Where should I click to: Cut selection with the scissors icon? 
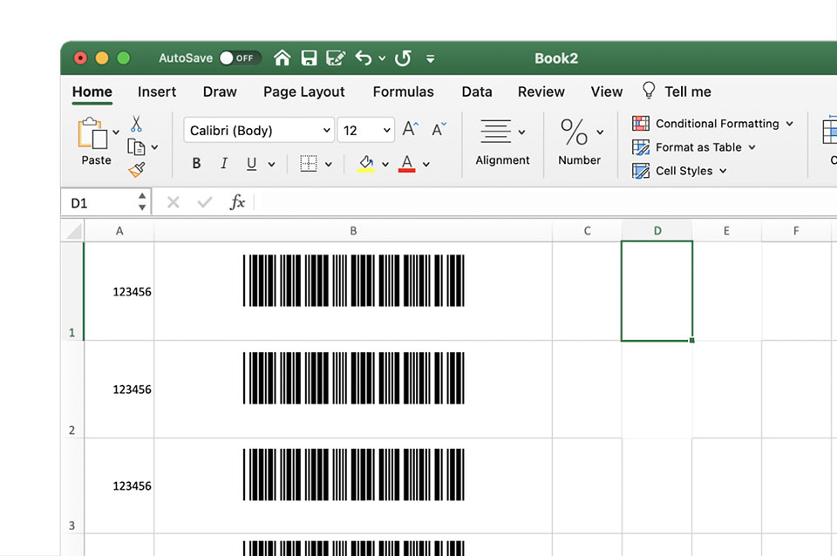136,123
